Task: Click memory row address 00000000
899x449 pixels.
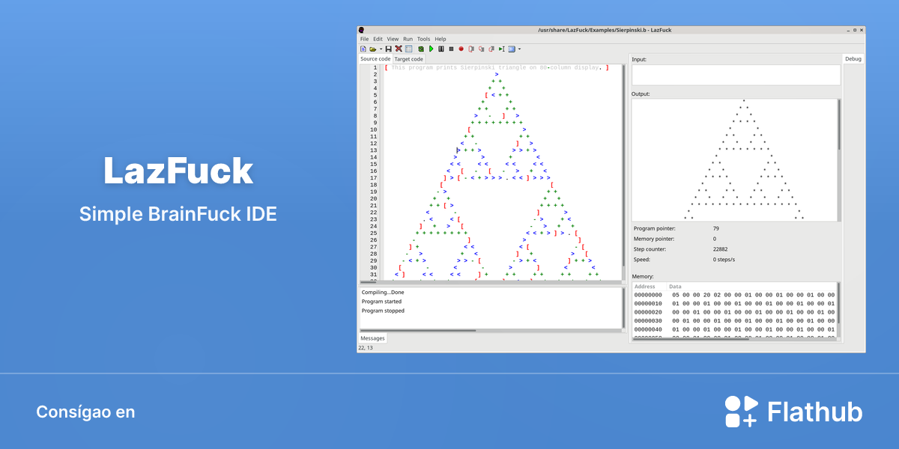Action: coord(648,296)
